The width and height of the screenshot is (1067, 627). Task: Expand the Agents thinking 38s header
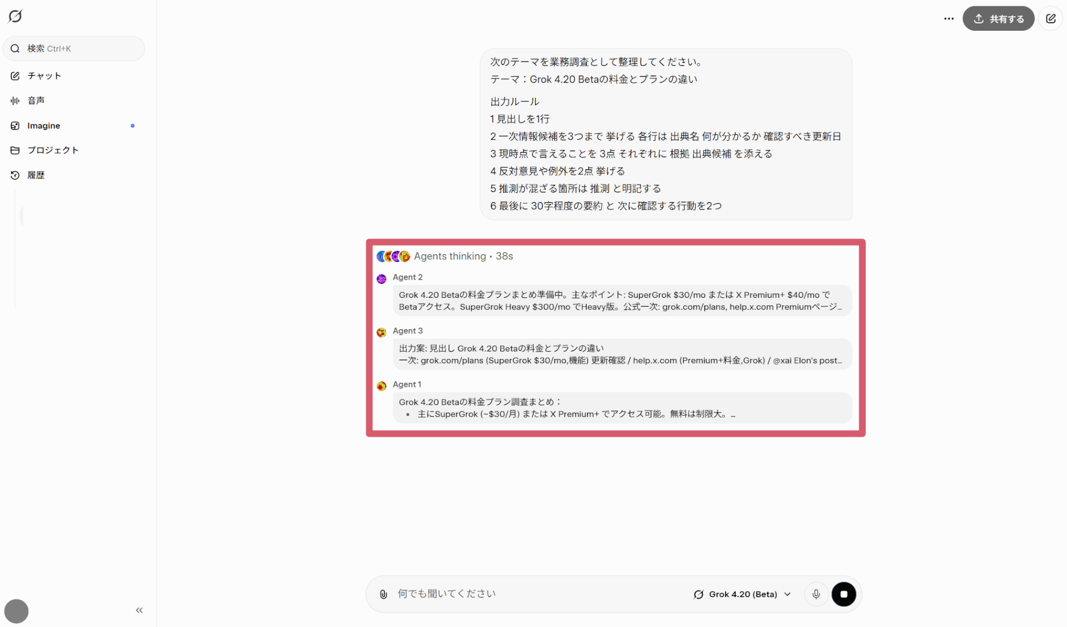coord(463,256)
